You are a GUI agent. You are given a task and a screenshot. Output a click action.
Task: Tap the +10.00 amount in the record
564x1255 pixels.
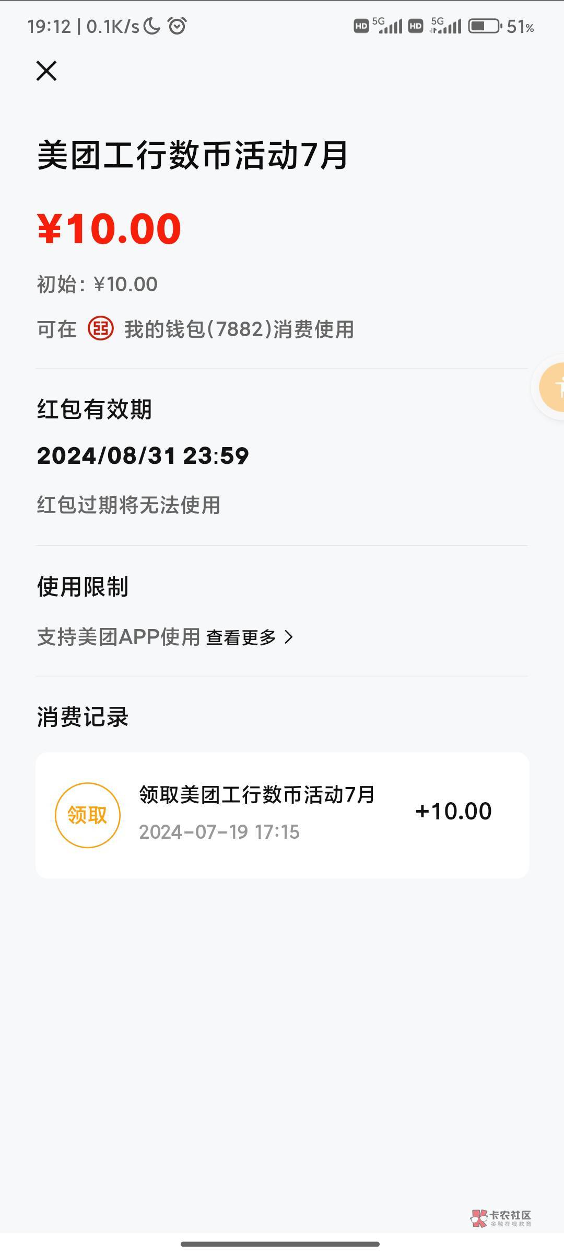pos(453,811)
